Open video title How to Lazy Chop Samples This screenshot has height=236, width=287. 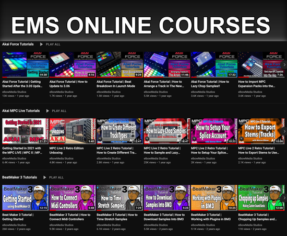click(210, 84)
